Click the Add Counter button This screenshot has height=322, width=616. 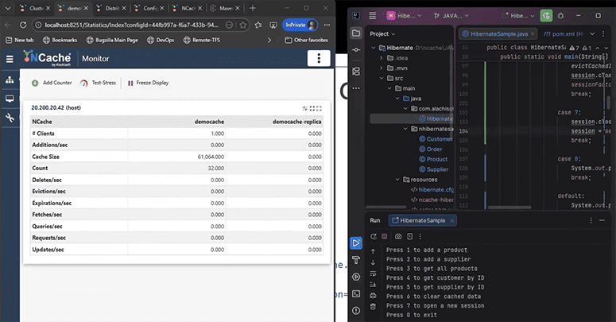(52, 83)
